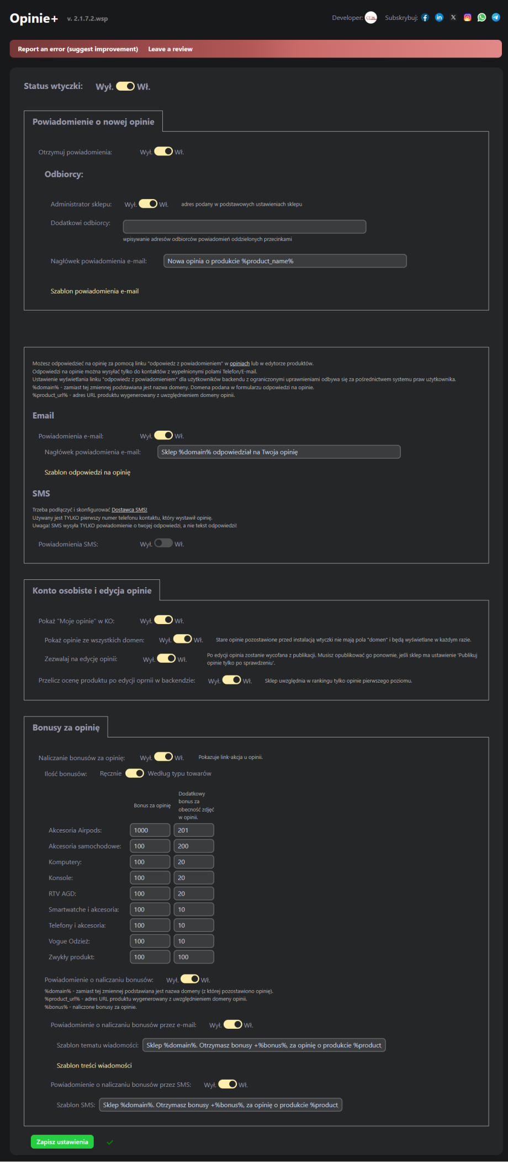Expand Szablon powiadomienia e-mail
This screenshot has width=508, height=1162.
[x=94, y=291]
